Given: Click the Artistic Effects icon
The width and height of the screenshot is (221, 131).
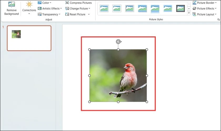Looking at the screenshot, I should coord(40,8).
